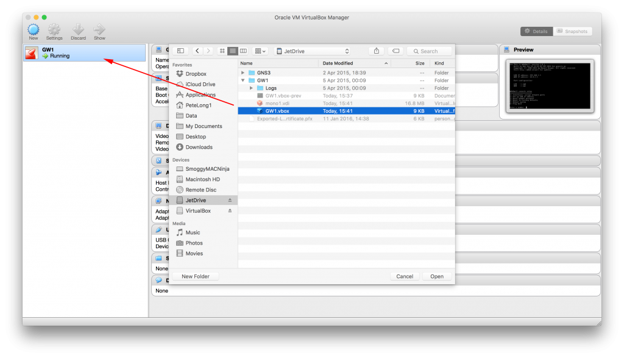
Task: Open the Share icon in file dialog
Action: coord(376,51)
